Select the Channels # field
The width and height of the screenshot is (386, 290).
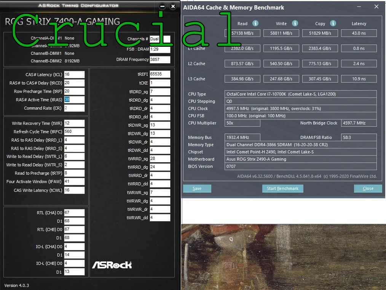(x=160, y=39)
